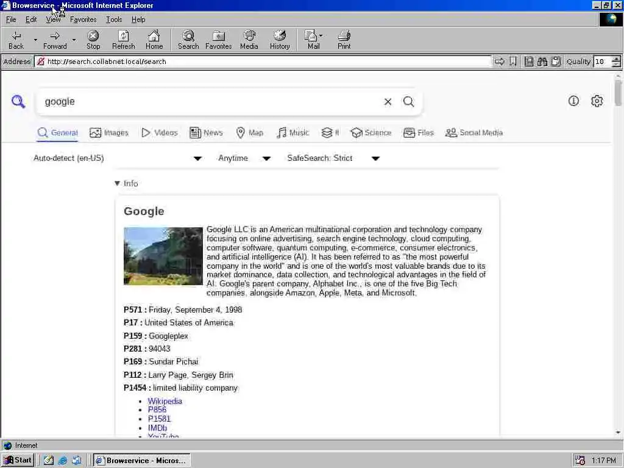Open the Favorites menu in menu bar
The image size is (624, 468).
pyautogui.click(x=83, y=19)
